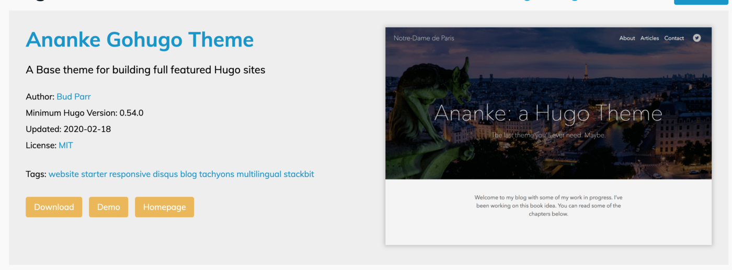
Task: Open author Bud Parr's link
Action: (x=74, y=96)
